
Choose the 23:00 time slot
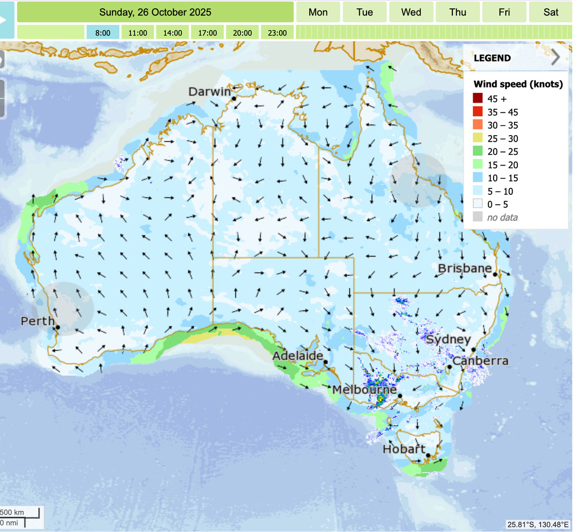click(x=277, y=32)
